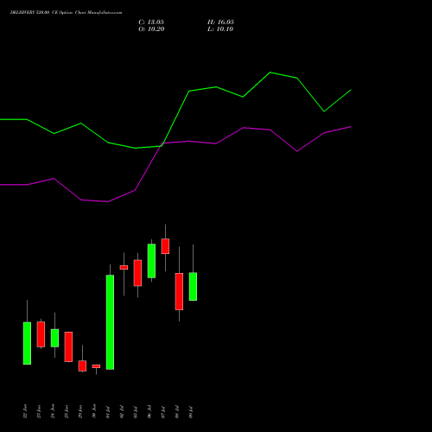Click the green candlestick above 22 Jun

click(x=27, y=343)
